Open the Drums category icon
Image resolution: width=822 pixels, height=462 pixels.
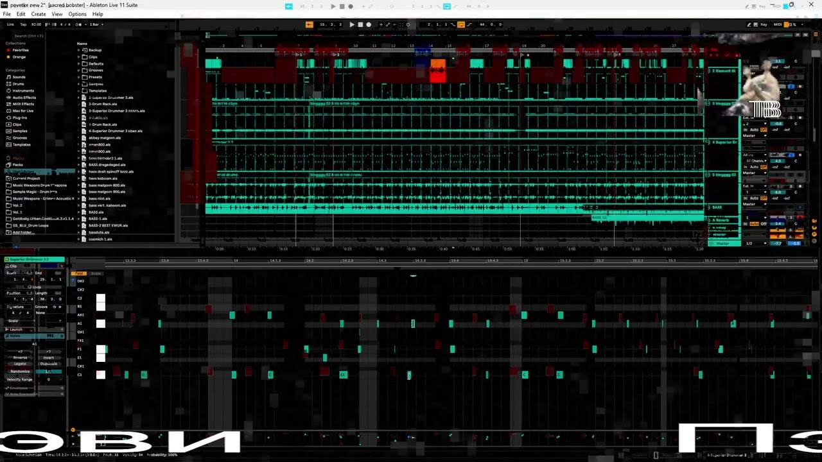click(8, 84)
